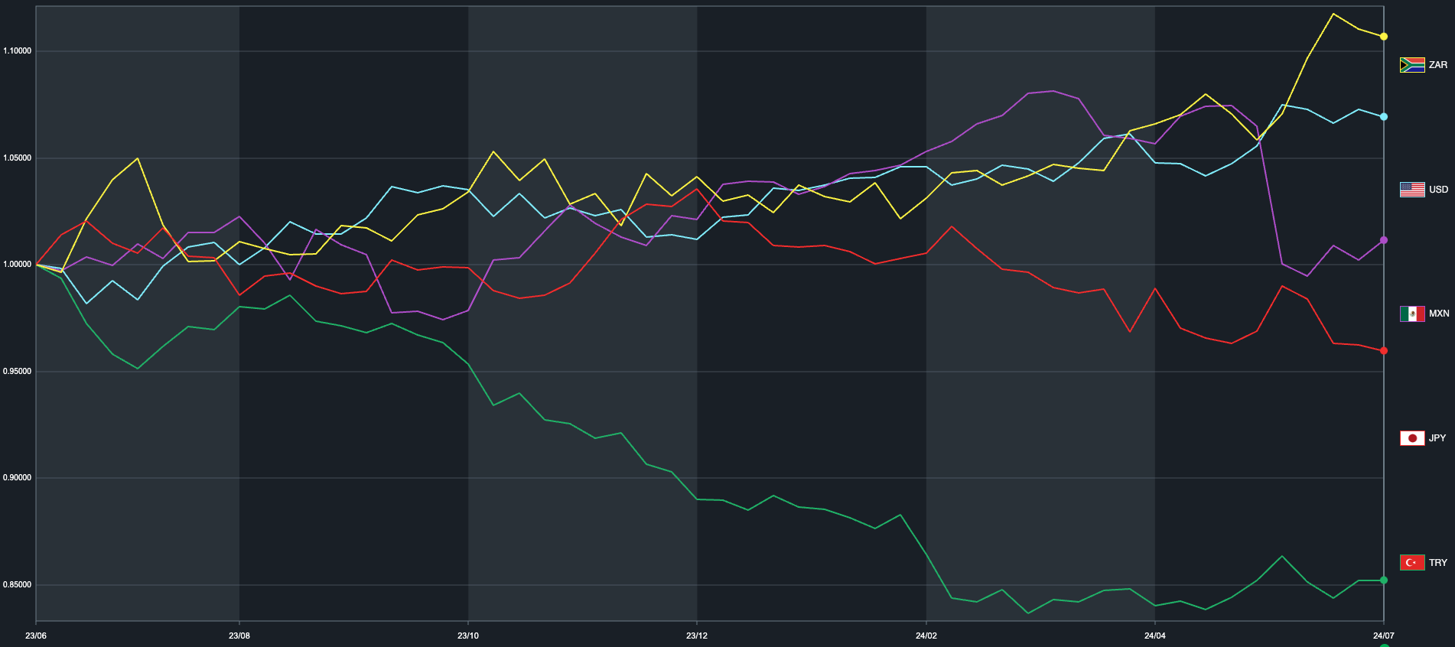Click the South African flag icon
The width and height of the screenshot is (1455, 647).
click(1412, 65)
